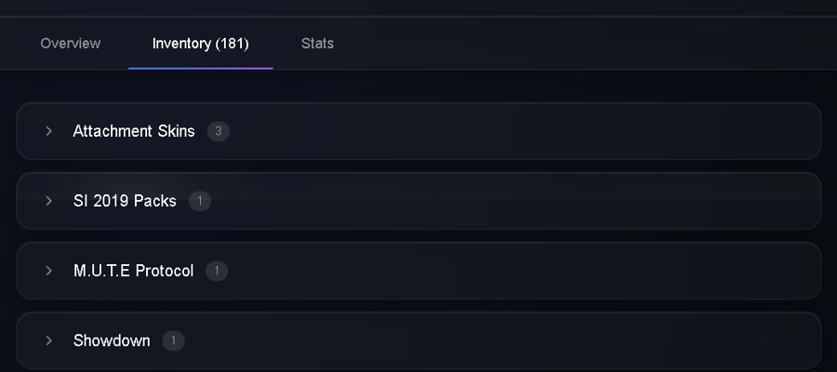
Task: Expand Attachment Skins using its chevron arrow
Action: [x=49, y=131]
